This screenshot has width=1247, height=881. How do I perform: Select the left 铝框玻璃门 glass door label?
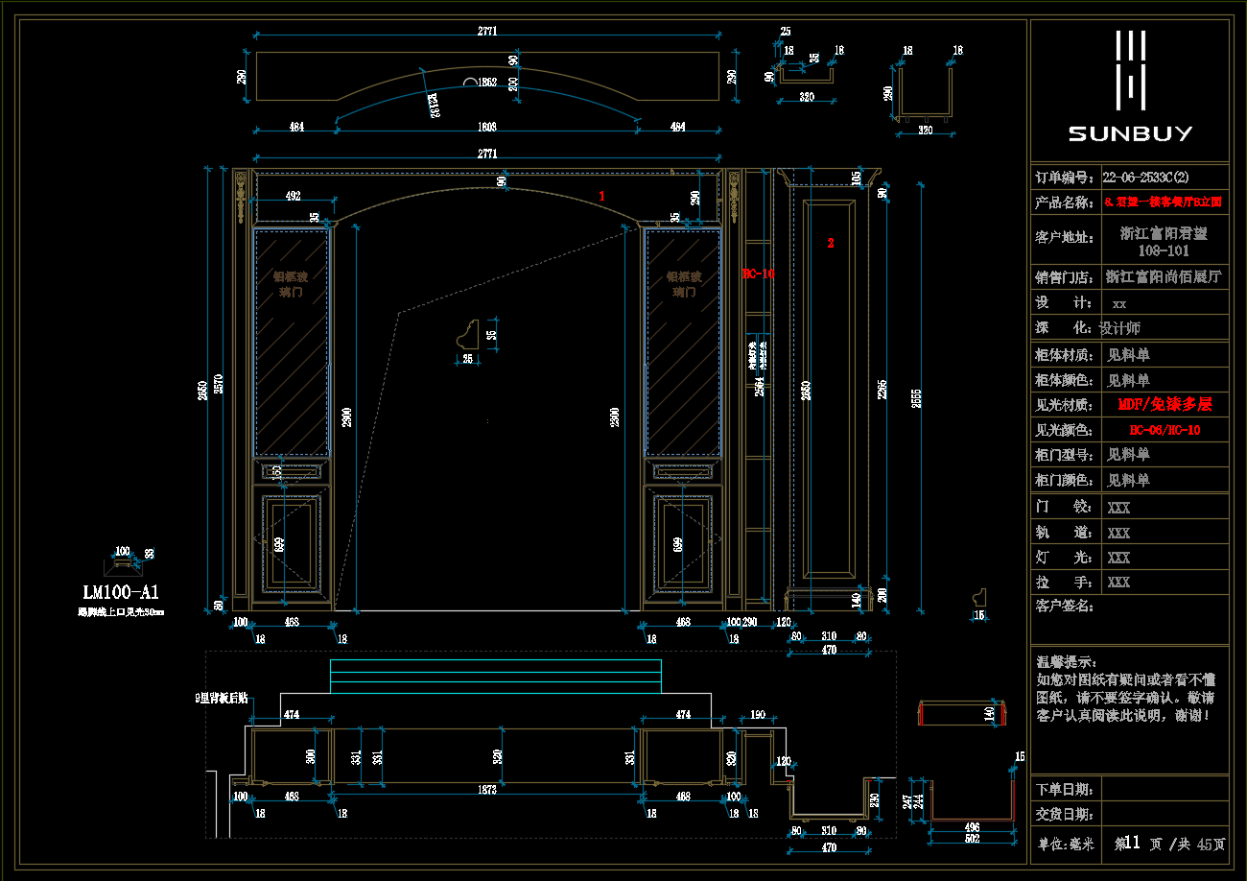[x=290, y=284]
